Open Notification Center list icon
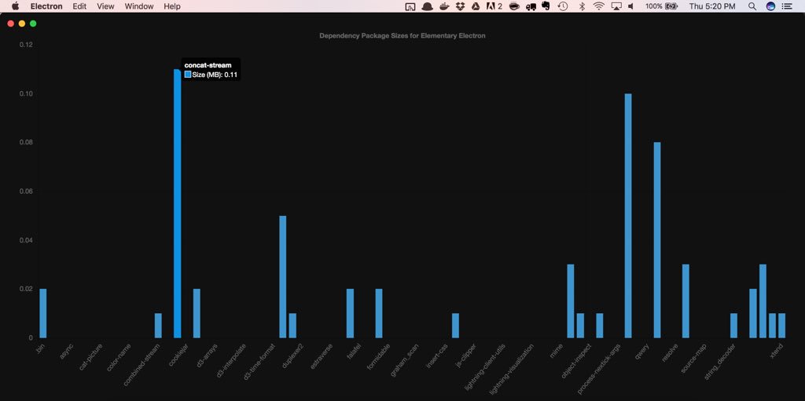The width and height of the screenshot is (805, 401). (786, 6)
